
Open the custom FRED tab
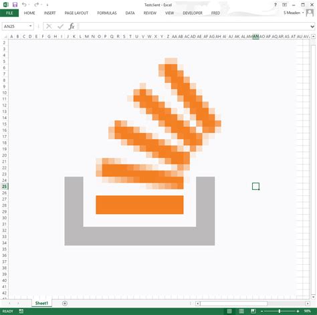pos(215,13)
